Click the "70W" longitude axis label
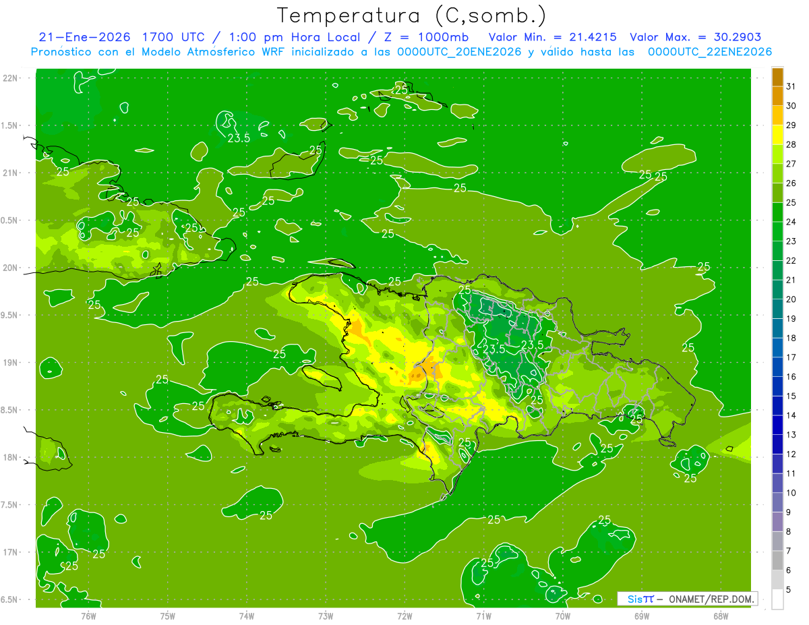The image size is (809, 625). [563, 616]
